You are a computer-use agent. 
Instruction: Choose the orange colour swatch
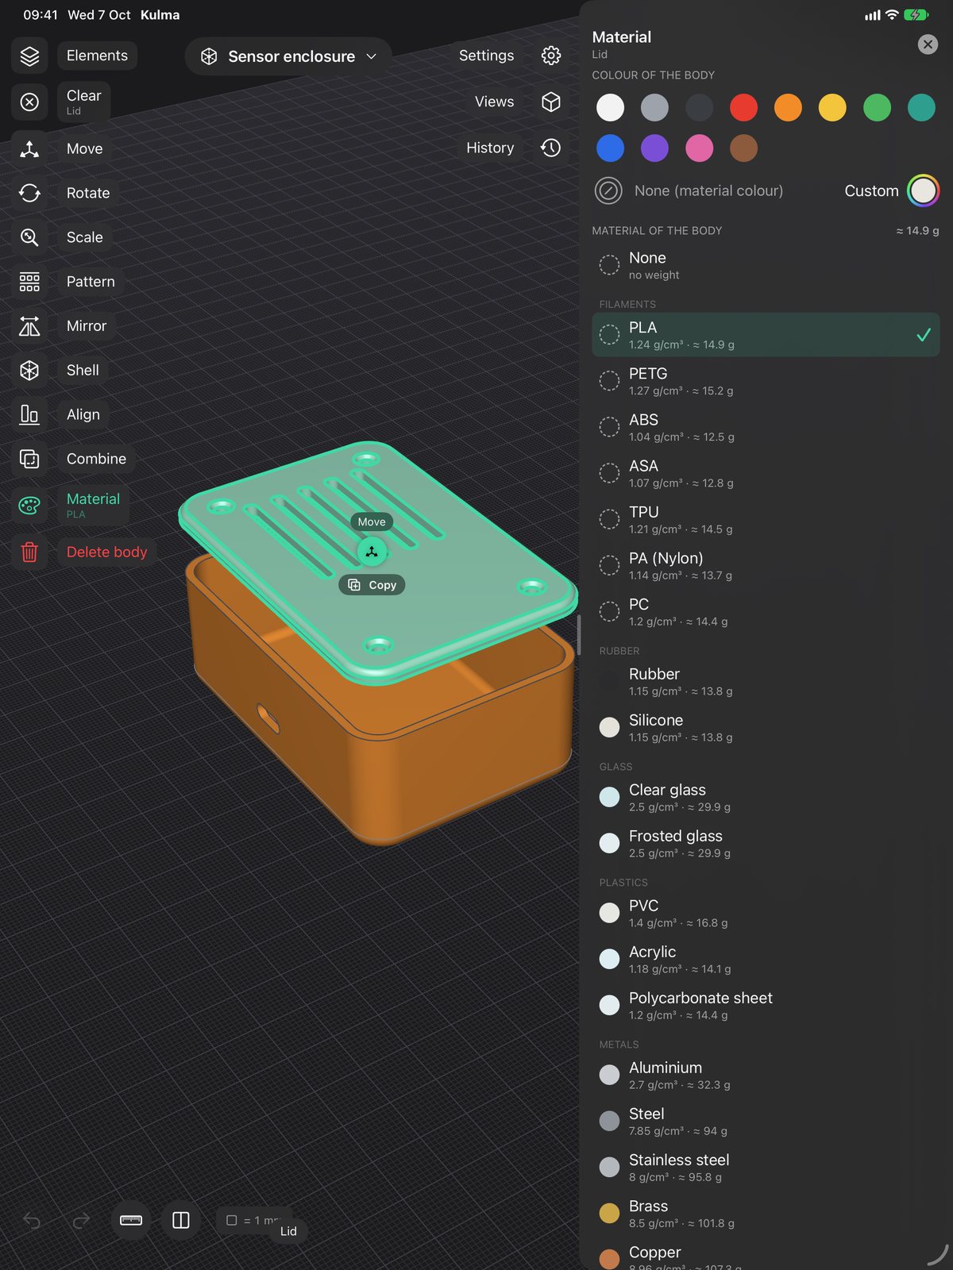pyautogui.click(x=788, y=107)
